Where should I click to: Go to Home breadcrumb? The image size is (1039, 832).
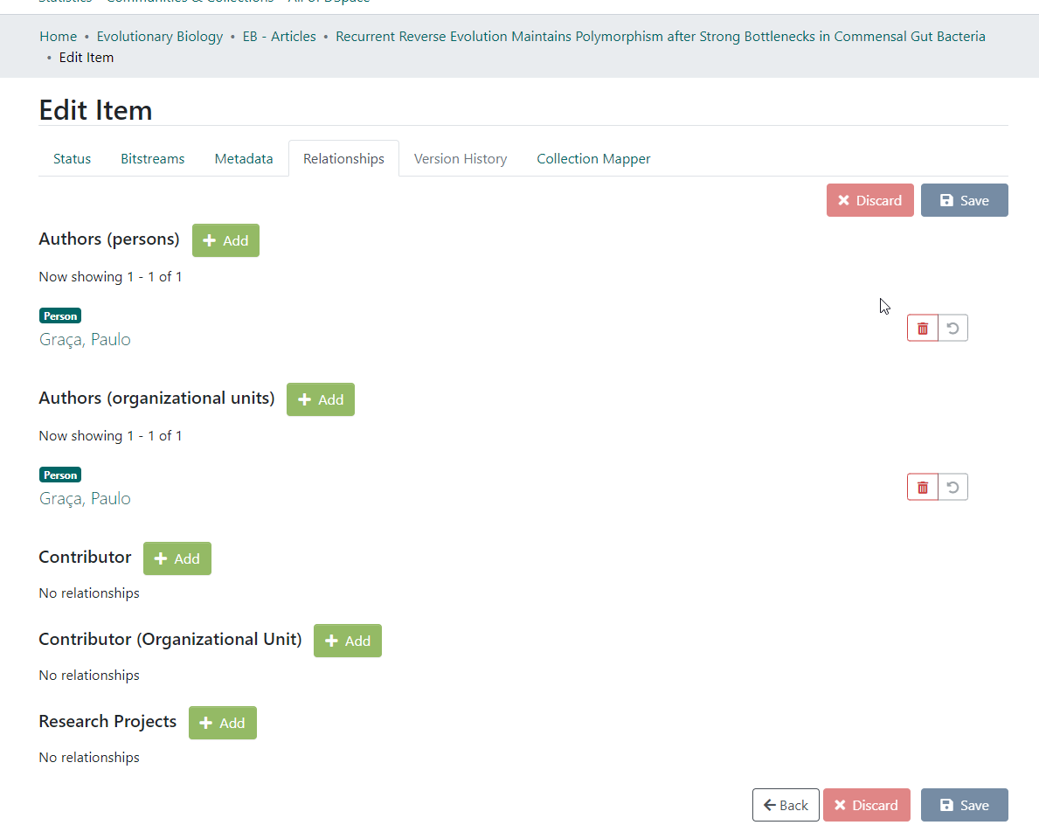[x=59, y=37]
